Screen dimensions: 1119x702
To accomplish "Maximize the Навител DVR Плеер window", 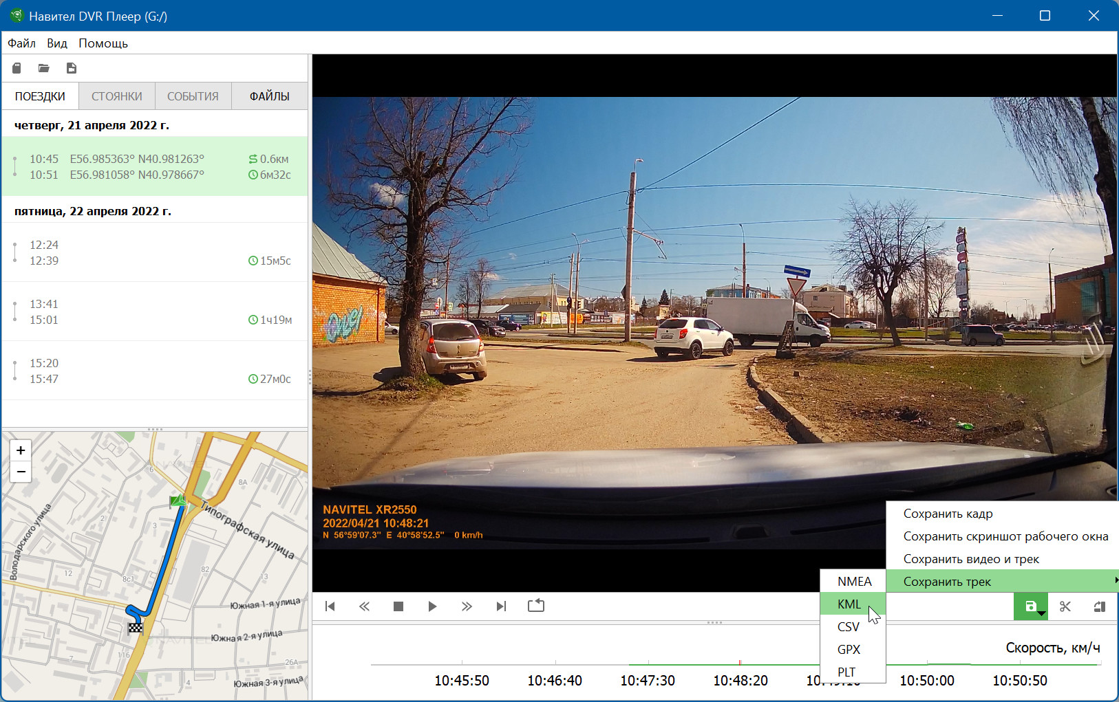I will [1045, 16].
